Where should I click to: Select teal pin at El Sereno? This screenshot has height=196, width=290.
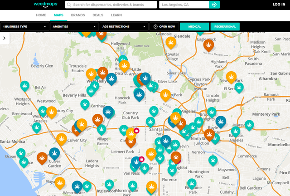239,88
